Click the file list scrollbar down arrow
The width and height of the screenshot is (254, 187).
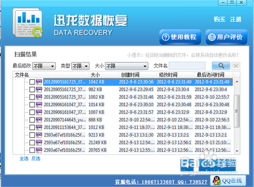click(237, 151)
